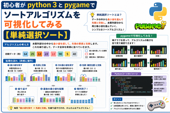This screenshot has width=170, height=113.
Task: Click the bar diagram under step ❷ 先頭と交換
Action: coord(40,77)
